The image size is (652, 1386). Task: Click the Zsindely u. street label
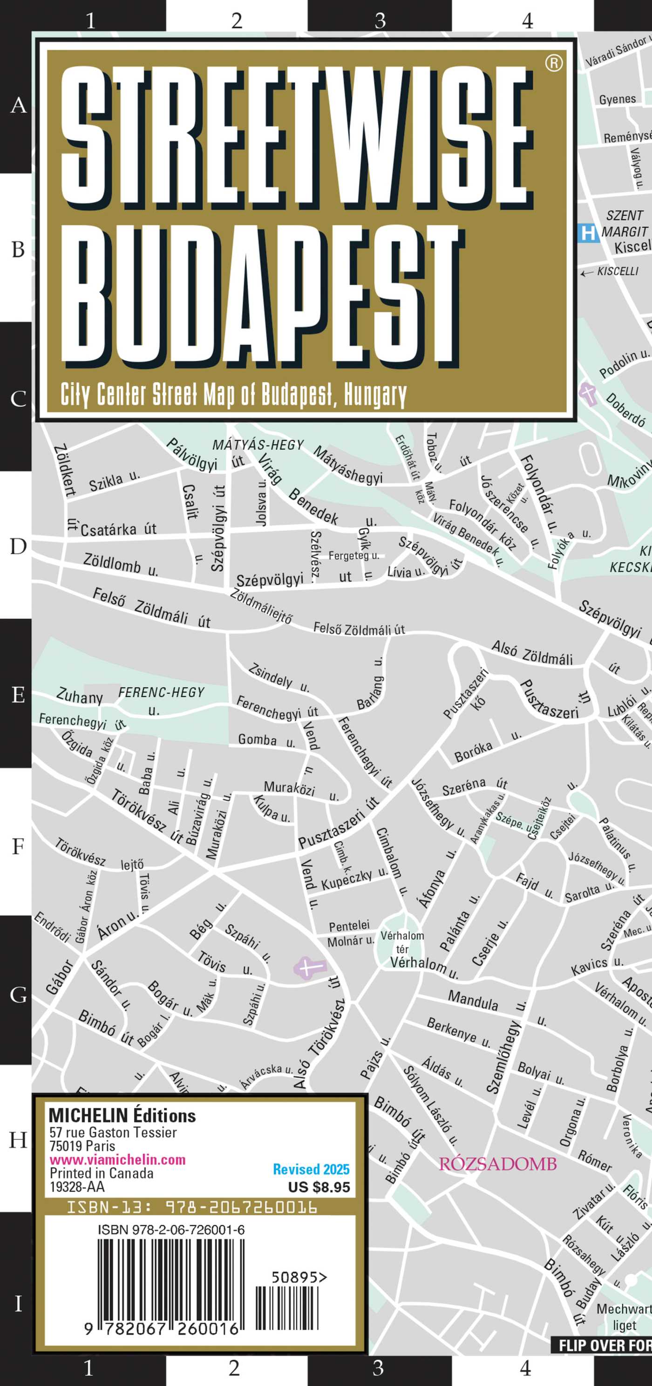point(278,677)
